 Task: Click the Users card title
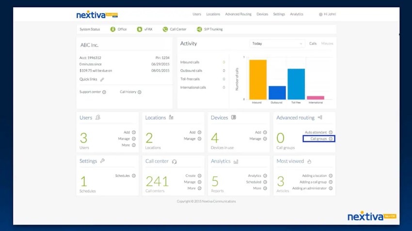coord(86,118)
